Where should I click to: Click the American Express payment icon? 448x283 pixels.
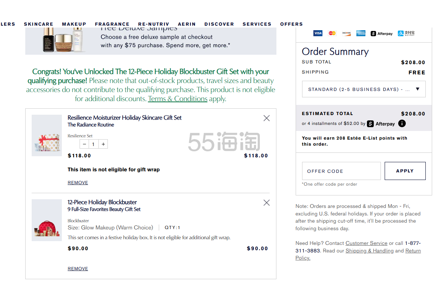click(361, 33)
